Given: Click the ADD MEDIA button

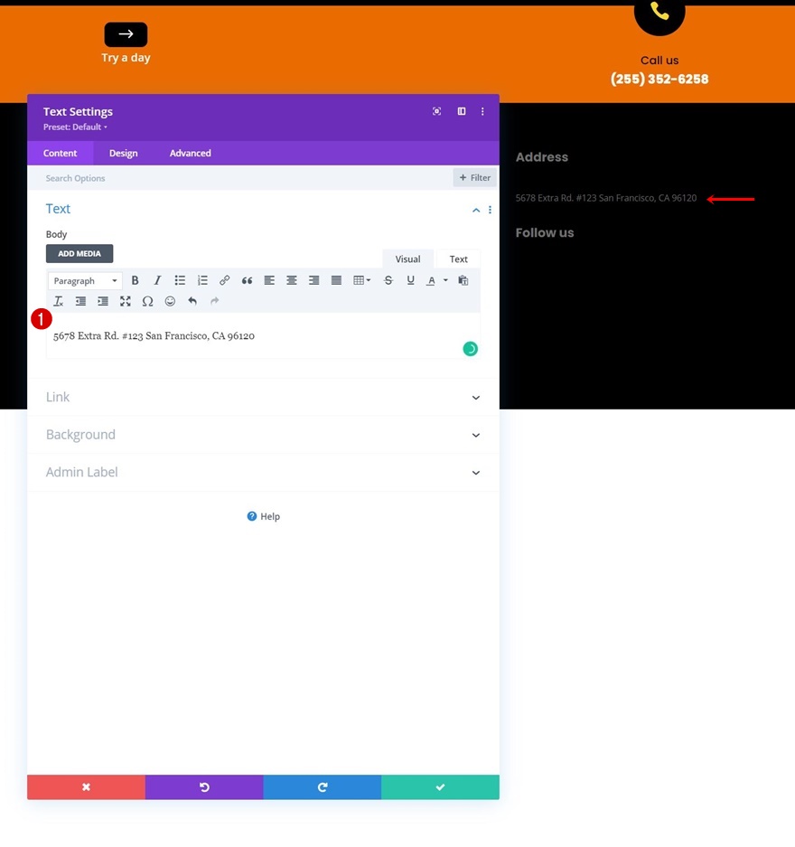Looking at the screenshot, I should [79, 253].
